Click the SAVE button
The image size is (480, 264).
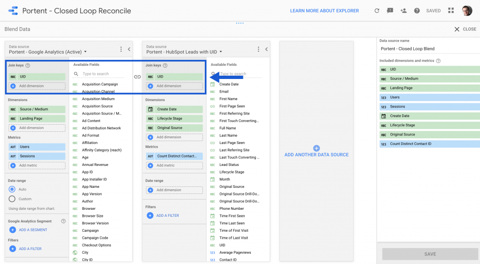click(x=430, y=254)
